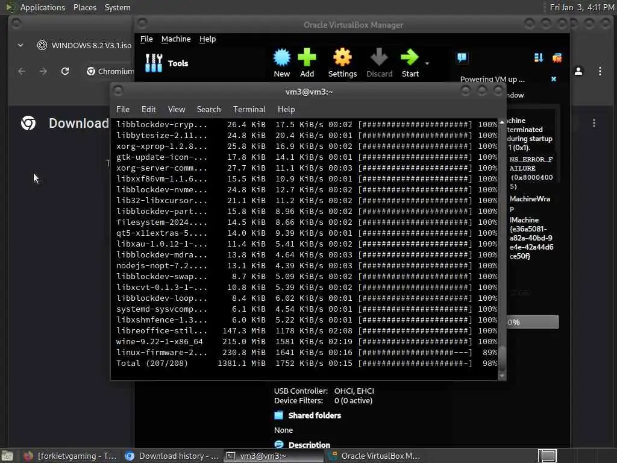Image resolution: width=617 pixels, height=463 pixels.
Task: Click the 'USB Controller:' label in VirtualBox details
Action: click(x=301, y=391)
